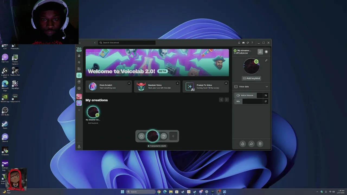Open the store box icon in sidebar
The width and height of the screenshot is (347, 195).
79,82
